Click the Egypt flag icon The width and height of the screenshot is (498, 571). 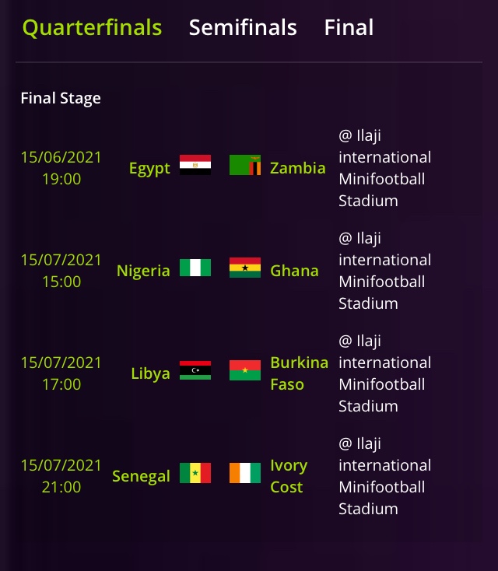pos(195,165)
